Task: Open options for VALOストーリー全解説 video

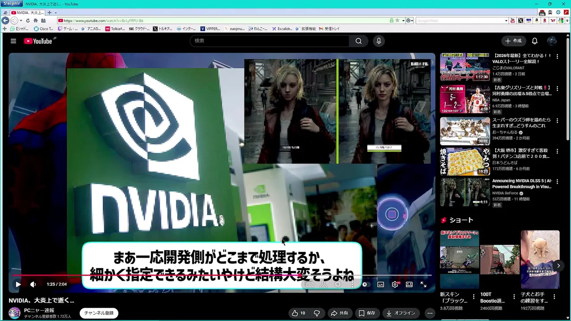Action: [x=557, y=57]
